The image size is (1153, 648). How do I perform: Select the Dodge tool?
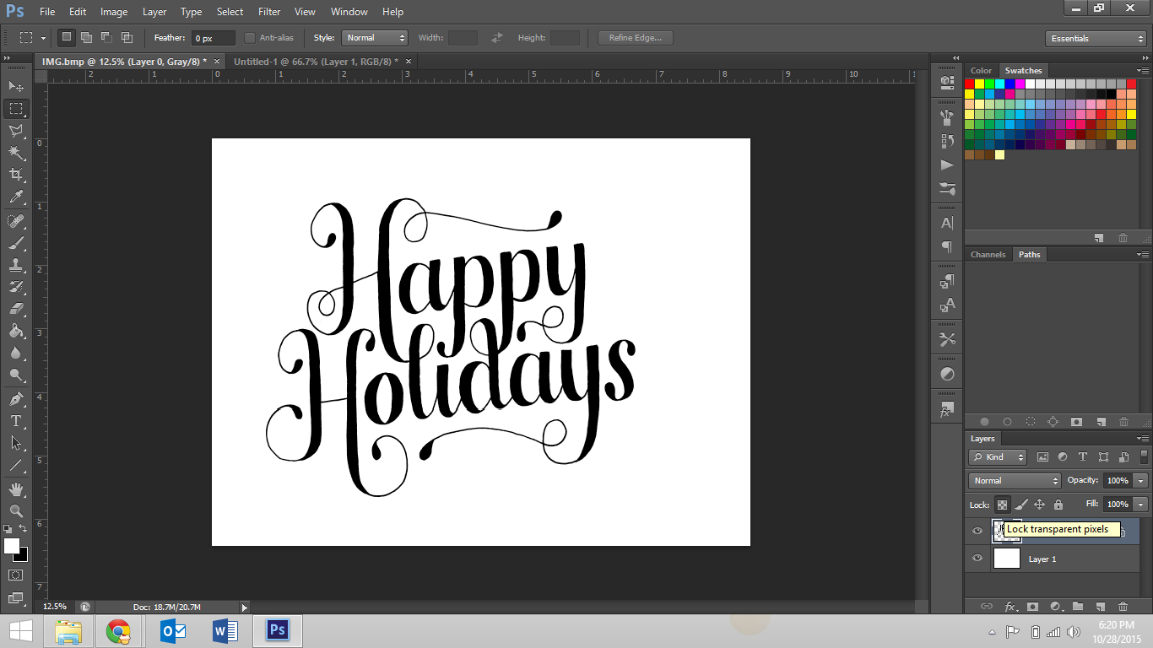(x=16, y=375)
